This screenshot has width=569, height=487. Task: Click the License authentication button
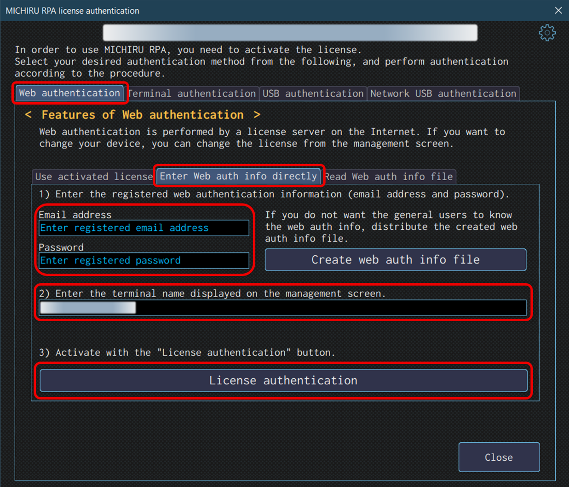(283, 381)
